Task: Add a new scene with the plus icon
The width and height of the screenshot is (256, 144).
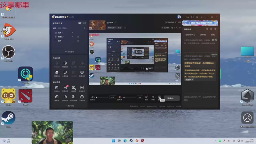Action: (x=84, y=28)
